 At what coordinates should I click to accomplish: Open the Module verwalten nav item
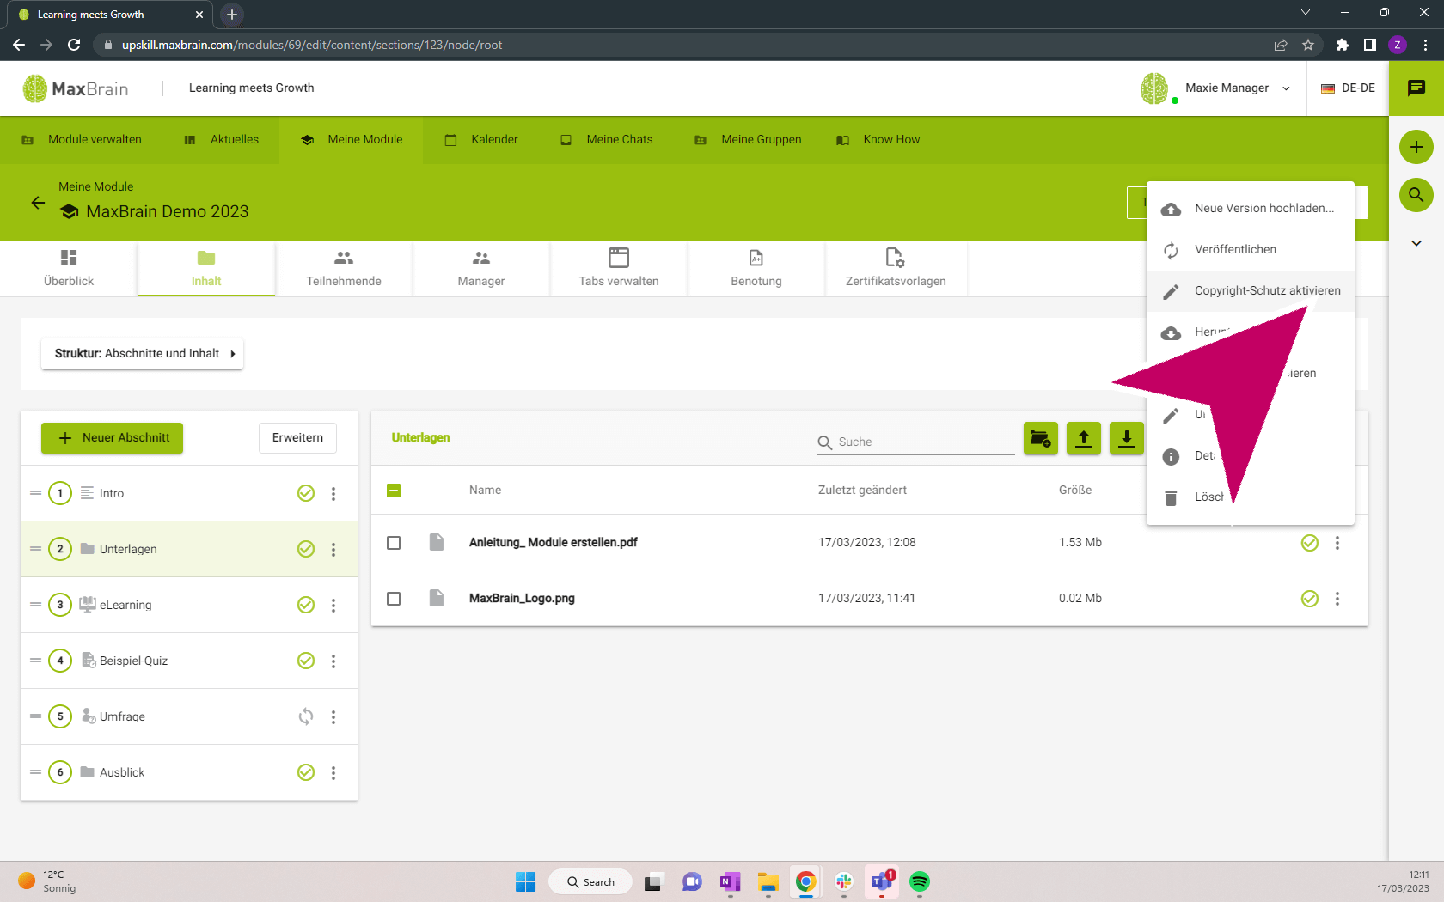tap(82, 140)
